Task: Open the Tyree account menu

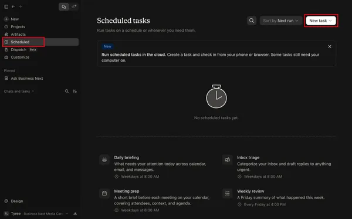Action: point(36,214)
